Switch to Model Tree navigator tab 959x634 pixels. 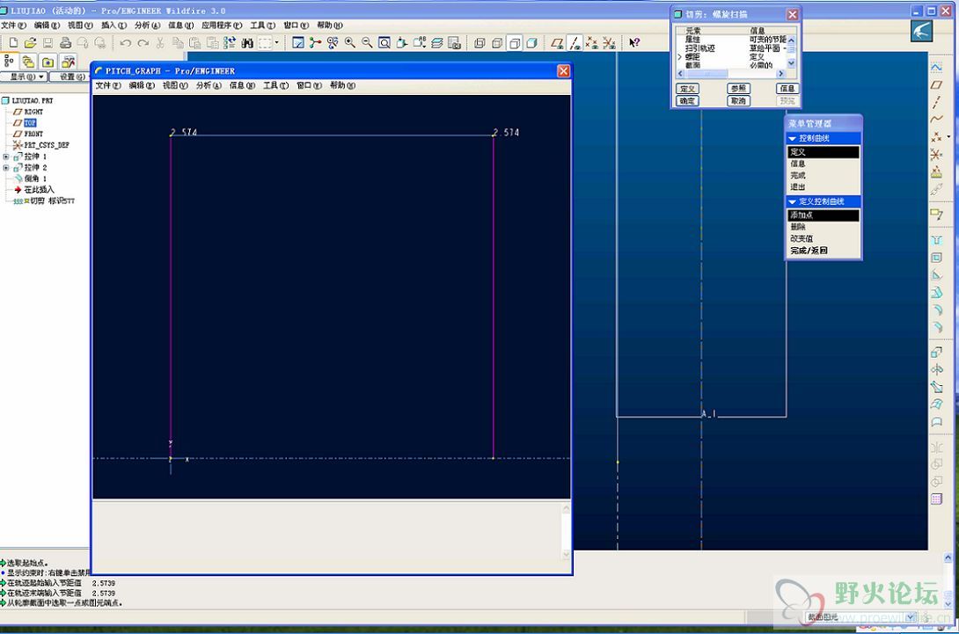(9, 62)
